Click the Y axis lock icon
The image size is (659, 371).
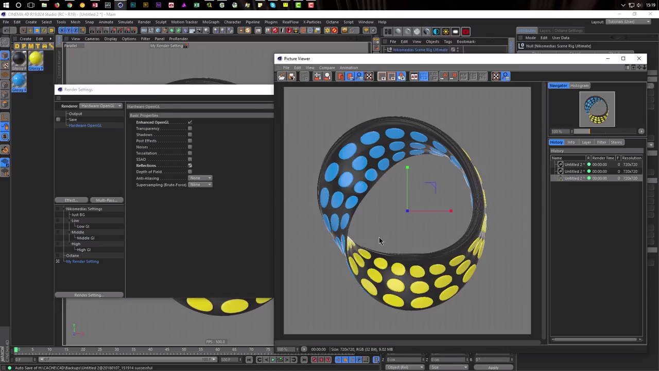[x=68, y=31]
